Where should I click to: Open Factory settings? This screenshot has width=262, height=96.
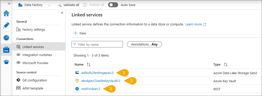34,29
